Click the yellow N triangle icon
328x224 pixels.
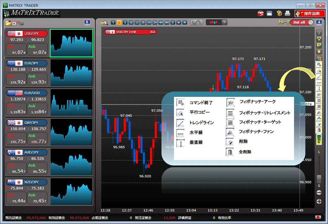(x=319, y=39)
